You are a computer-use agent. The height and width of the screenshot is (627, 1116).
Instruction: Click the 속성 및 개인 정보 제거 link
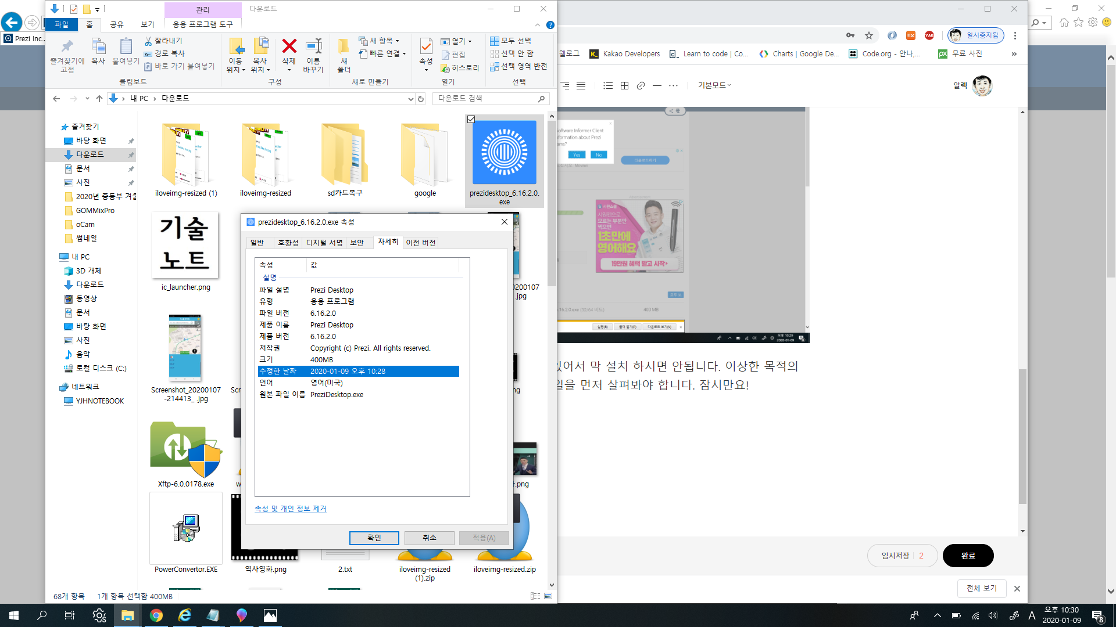[x=290, y=509]
